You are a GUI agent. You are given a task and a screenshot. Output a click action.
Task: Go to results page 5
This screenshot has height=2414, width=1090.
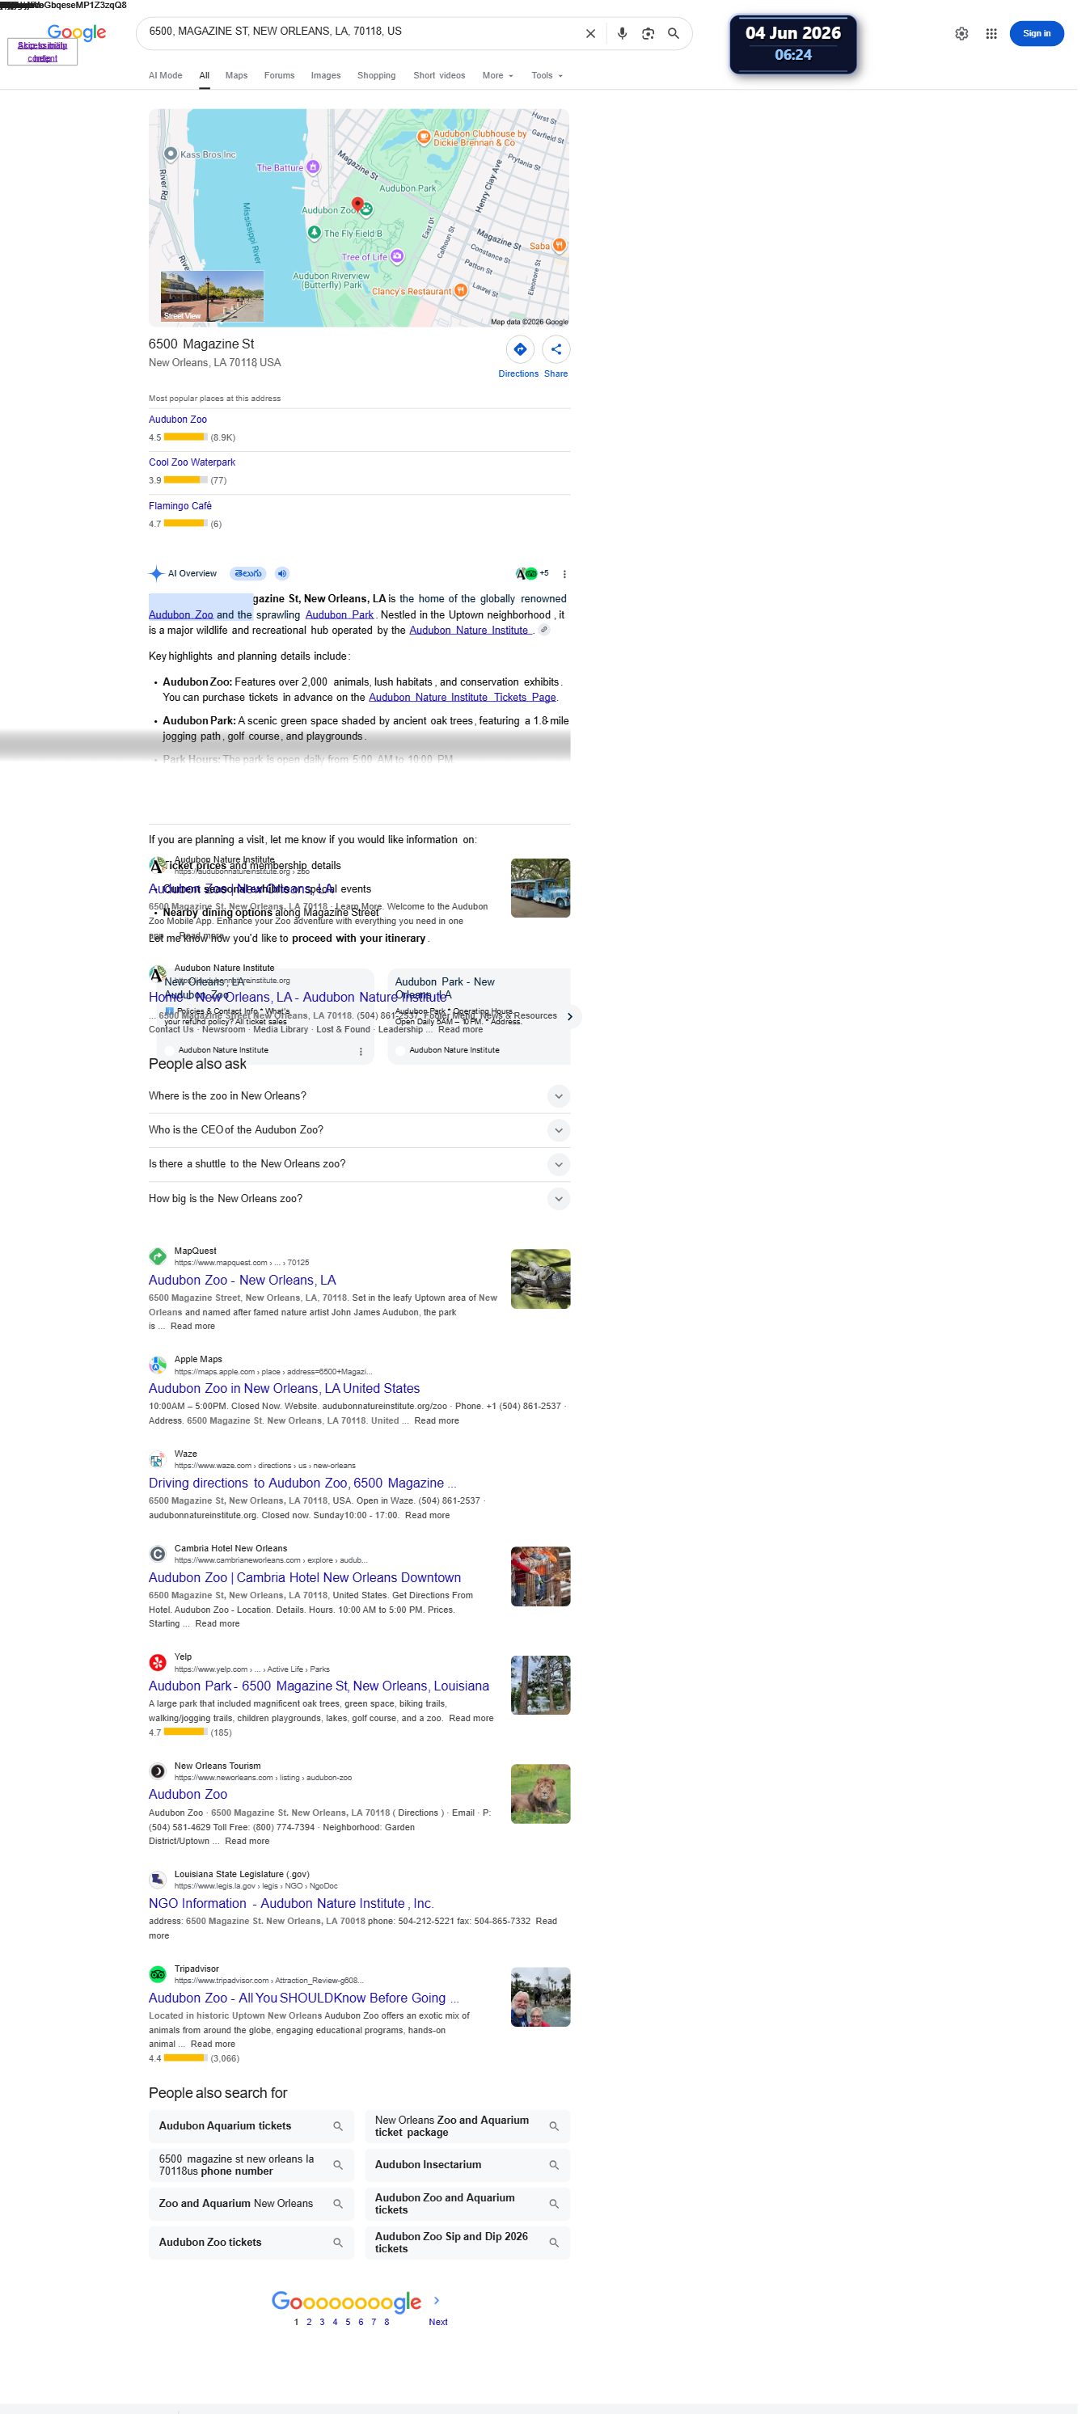(x=353, y=2350)
